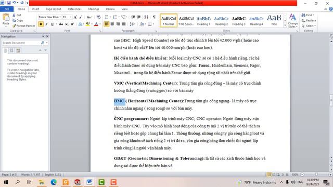
Task: Toggle Underline formatting
Action: click(x=52, y=24)
